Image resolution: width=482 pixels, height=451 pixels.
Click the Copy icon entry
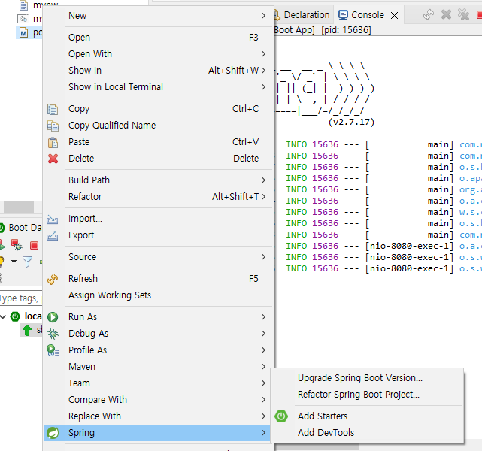[53, 109]
